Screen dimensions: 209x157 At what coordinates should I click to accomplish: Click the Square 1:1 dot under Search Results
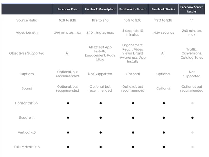(x=192, y=118)
